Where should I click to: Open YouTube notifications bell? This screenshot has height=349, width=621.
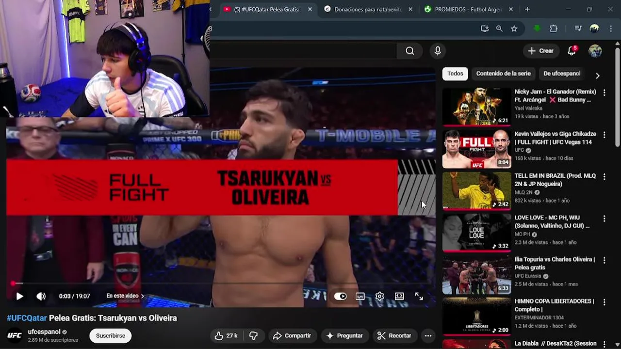(x=572, y=51)
